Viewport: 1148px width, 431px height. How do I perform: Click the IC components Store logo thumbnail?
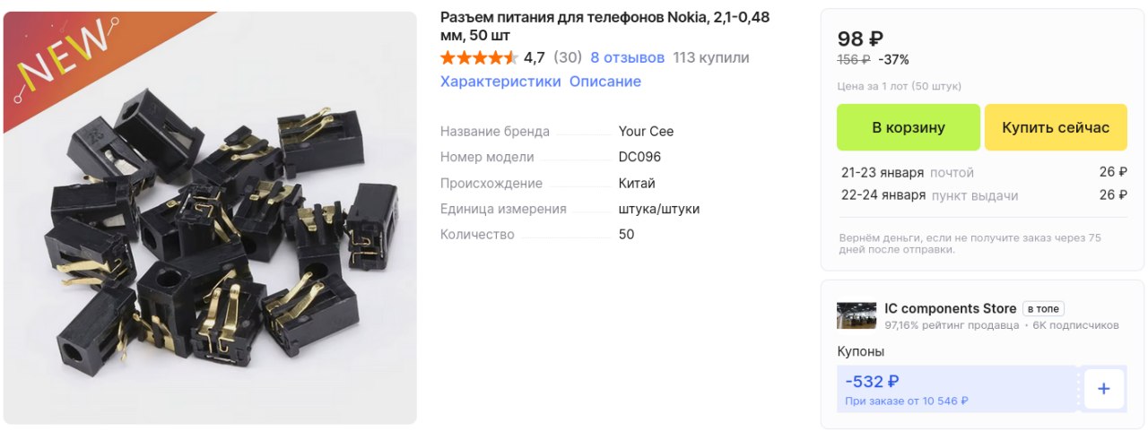[857, 315]
